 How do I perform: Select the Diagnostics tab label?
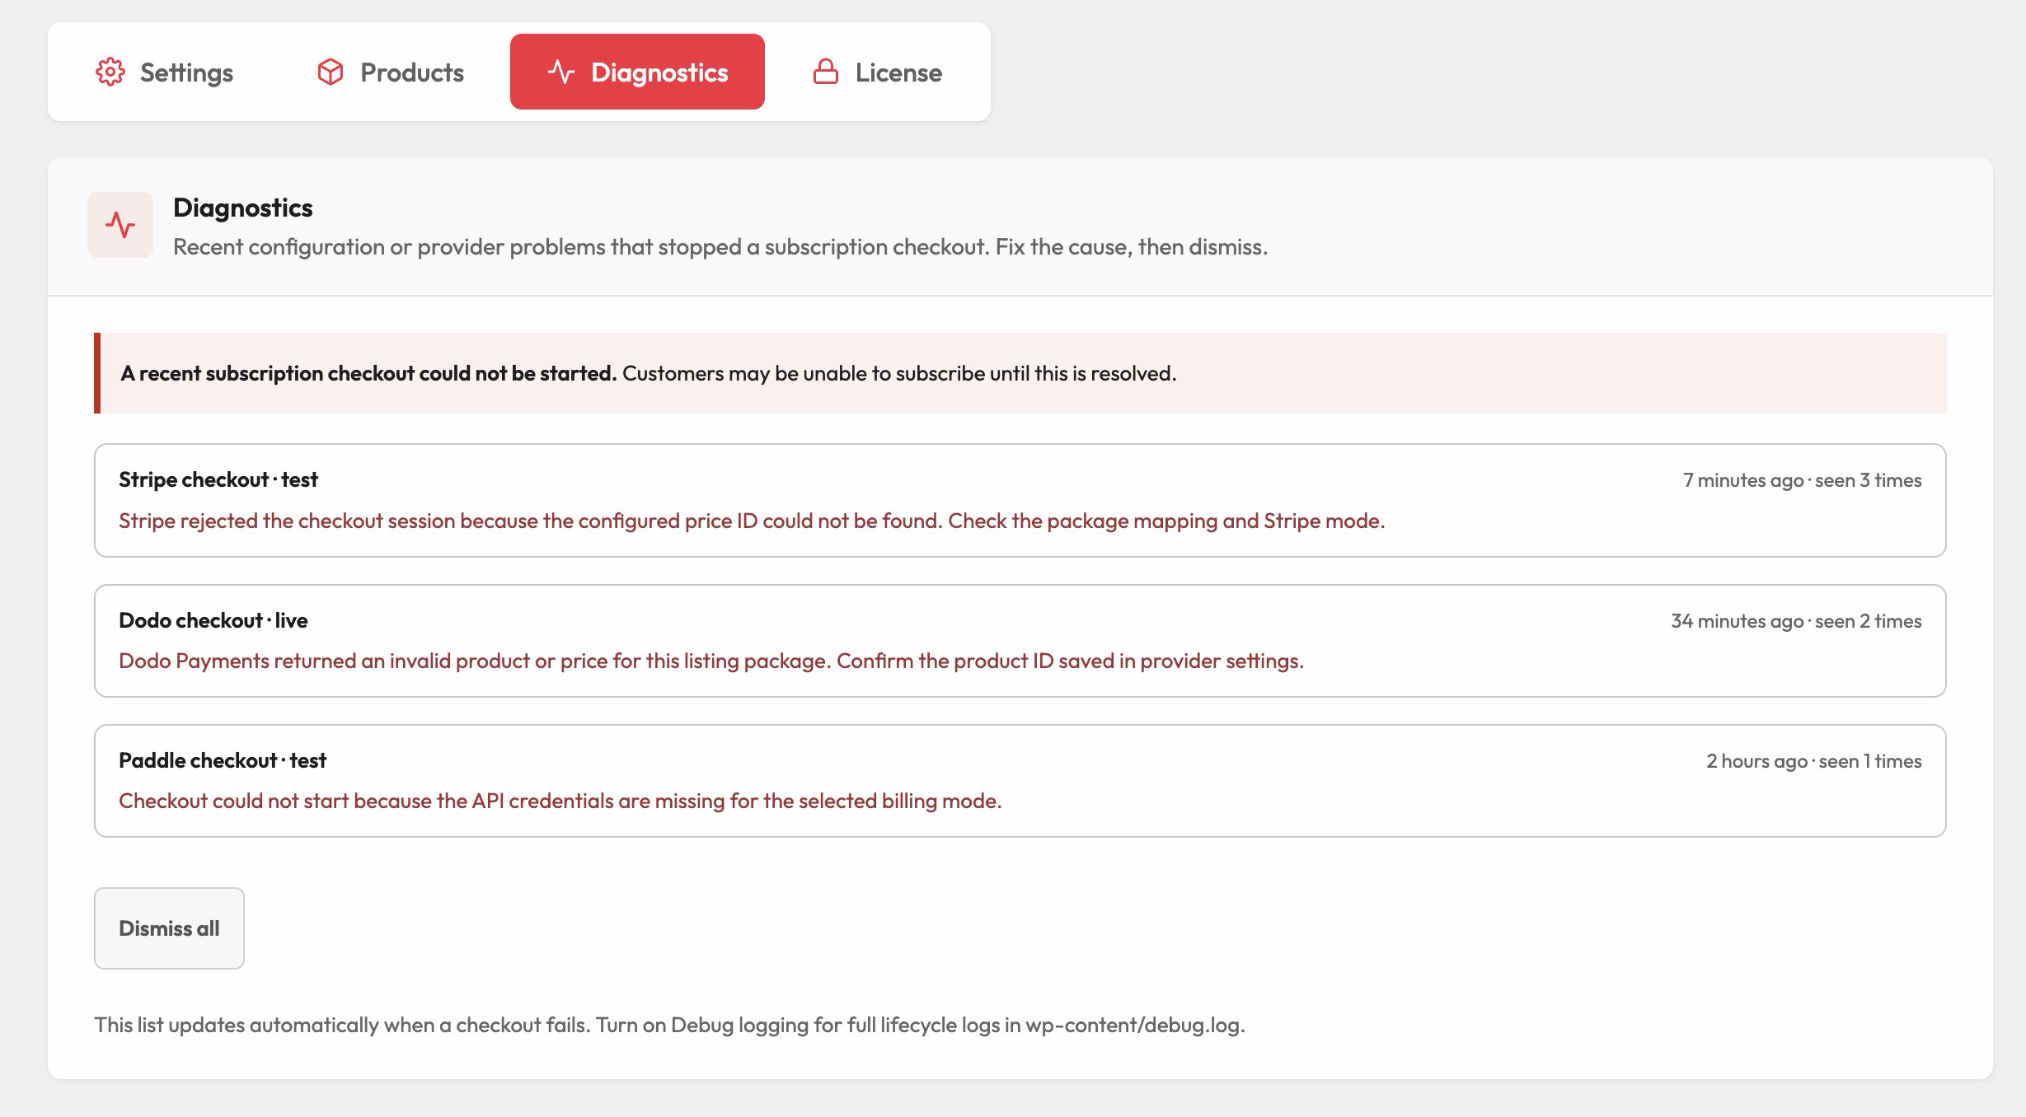[659, 72]
